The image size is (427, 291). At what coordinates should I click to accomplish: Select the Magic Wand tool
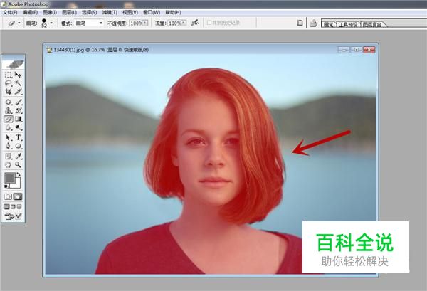18,83
